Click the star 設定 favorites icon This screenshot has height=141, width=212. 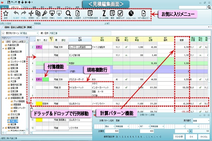click(5, 13)
